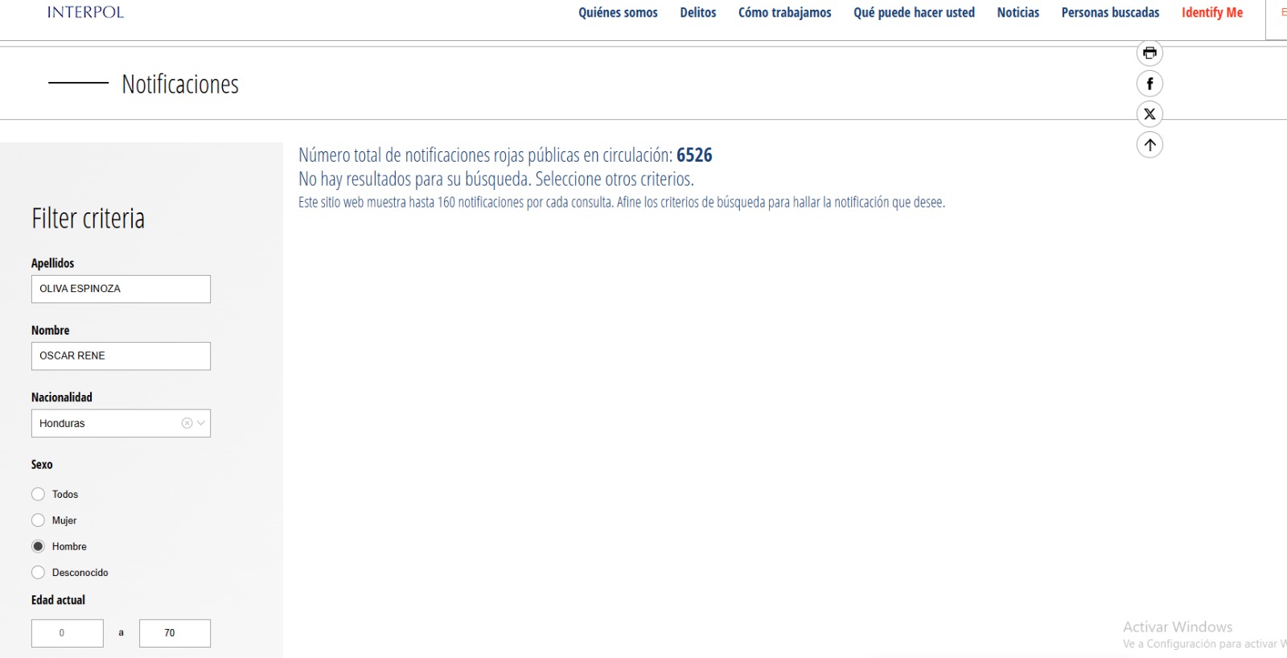Share the page on X
The height and width of the screenshot is (658, 1287).
point(1149,114)
